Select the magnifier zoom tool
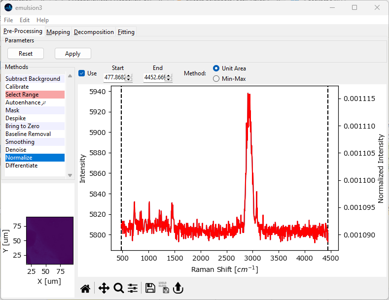Image resolution: width=389 pixels, height=300 pixels. tap(118, 288)
